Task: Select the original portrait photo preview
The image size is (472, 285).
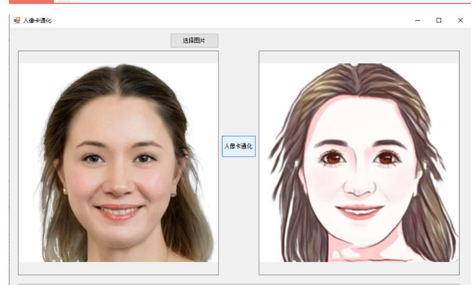Action: pos(119,163)
